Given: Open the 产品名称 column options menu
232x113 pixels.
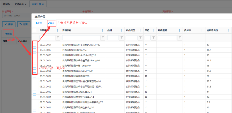Looking at the screenshot, I should tap(103, 31).
